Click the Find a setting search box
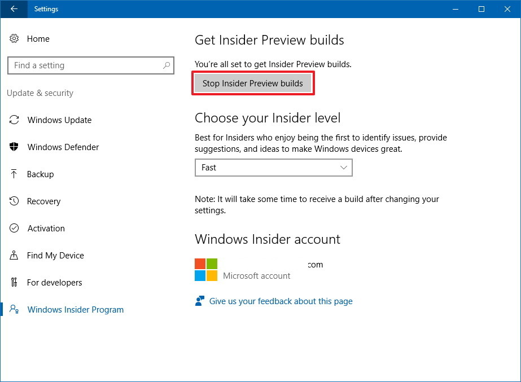The width and height of the screenshot is (521, 382). coord(85,65)
